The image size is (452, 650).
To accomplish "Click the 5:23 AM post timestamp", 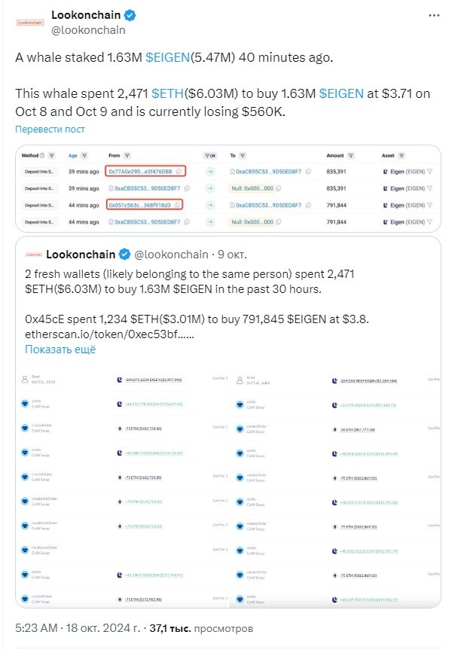I will click(x=36, y=628).
